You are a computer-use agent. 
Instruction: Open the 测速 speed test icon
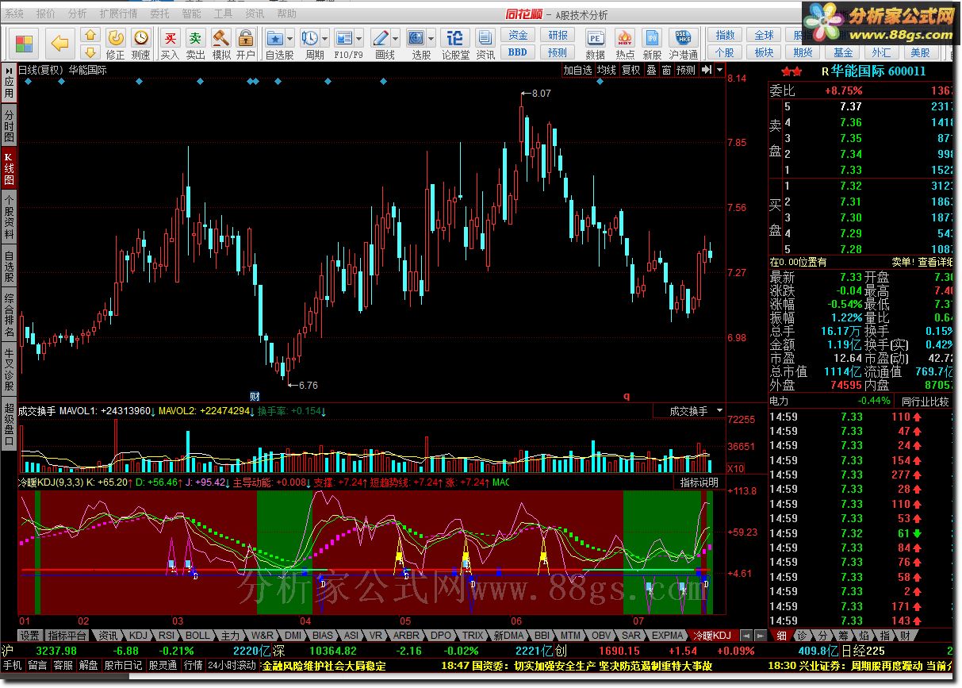click(140, 44)
